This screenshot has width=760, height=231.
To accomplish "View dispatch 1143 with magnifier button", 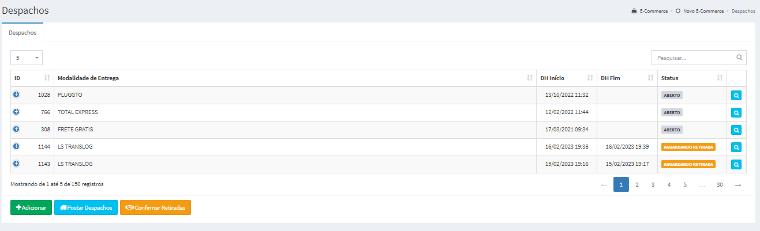I will point(736,165).
